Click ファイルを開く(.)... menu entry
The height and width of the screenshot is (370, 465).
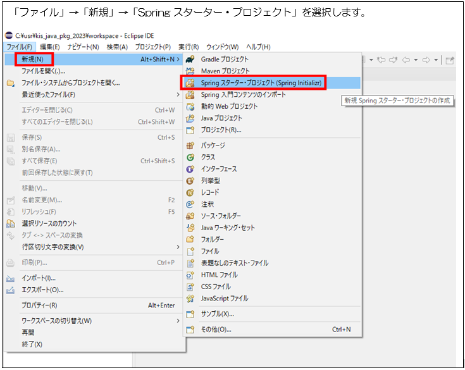pyautogui.click(x=48, y=71)
